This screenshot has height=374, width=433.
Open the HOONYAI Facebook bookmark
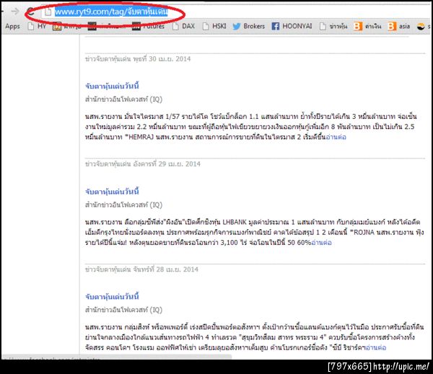292,27
